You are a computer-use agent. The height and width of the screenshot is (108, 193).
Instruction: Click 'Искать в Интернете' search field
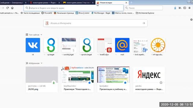(95, 23)
